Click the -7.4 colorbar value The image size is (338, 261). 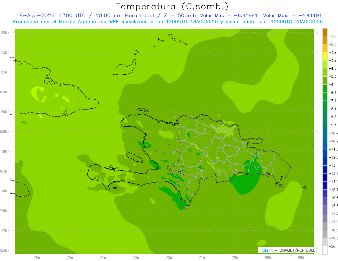coord(333,101)
